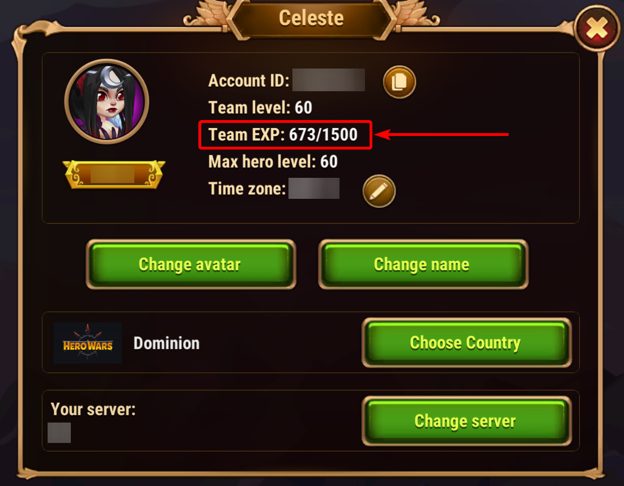Edit the time zone with the pencil icon

(x=379, y=191)
